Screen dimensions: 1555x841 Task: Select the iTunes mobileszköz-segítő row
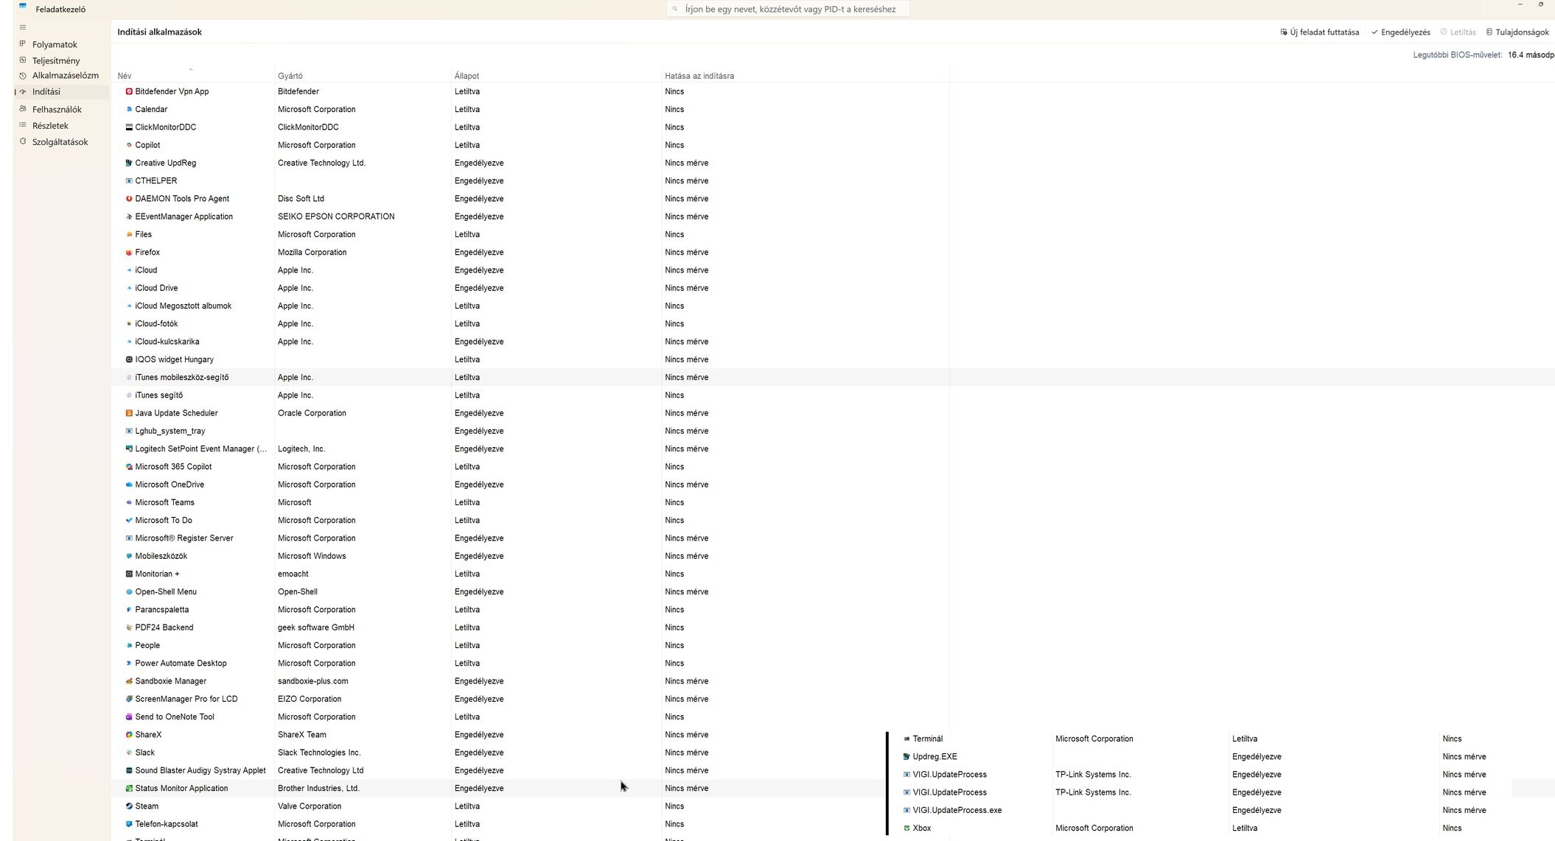tap(181, 378)
